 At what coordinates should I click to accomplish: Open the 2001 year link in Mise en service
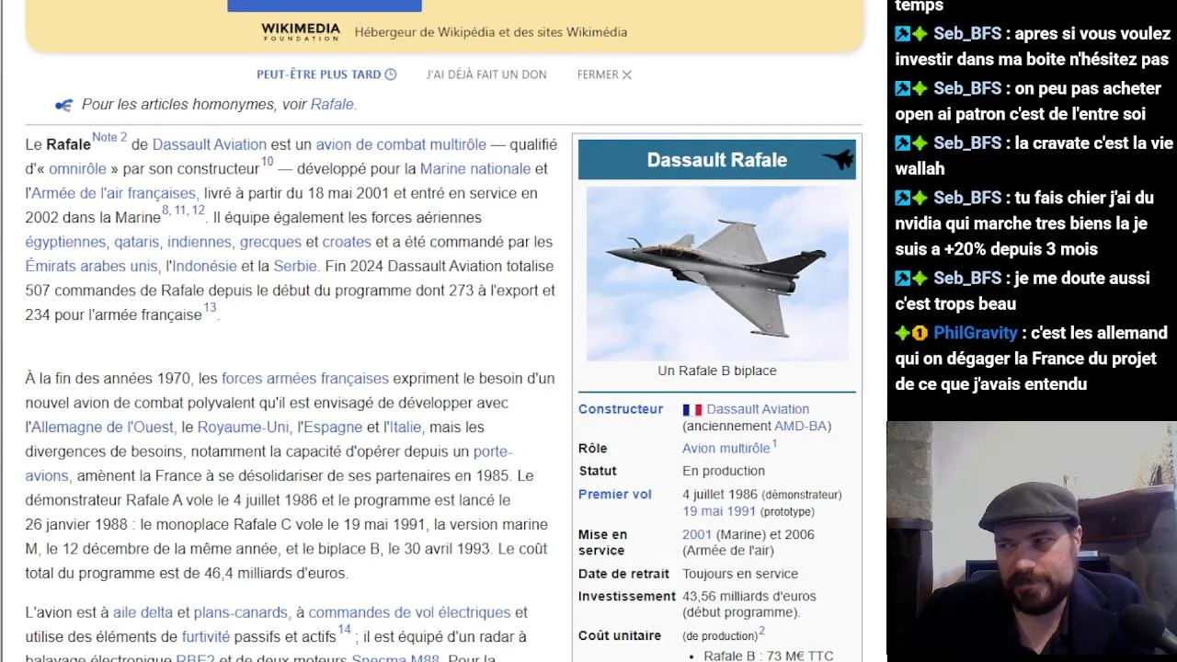[697, 534]
